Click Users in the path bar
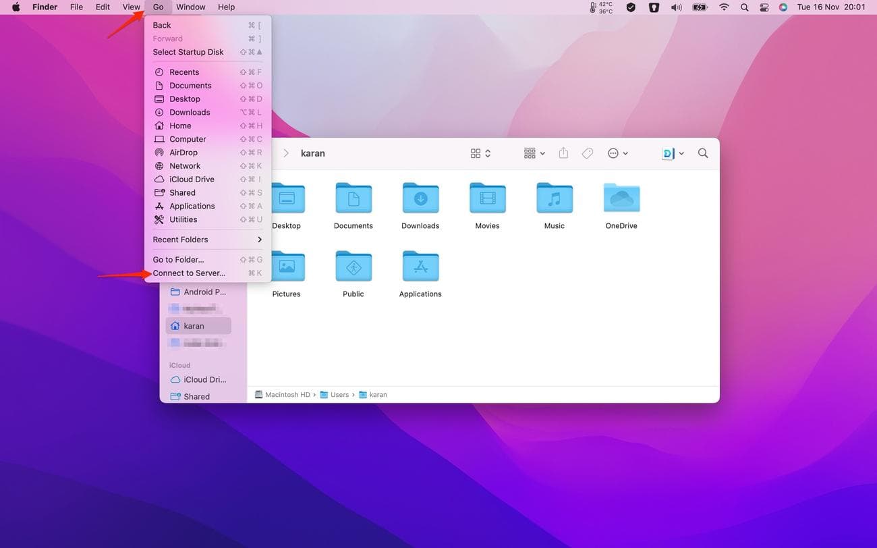The width and height of the screenshot is (877, 548). point(339,394)
